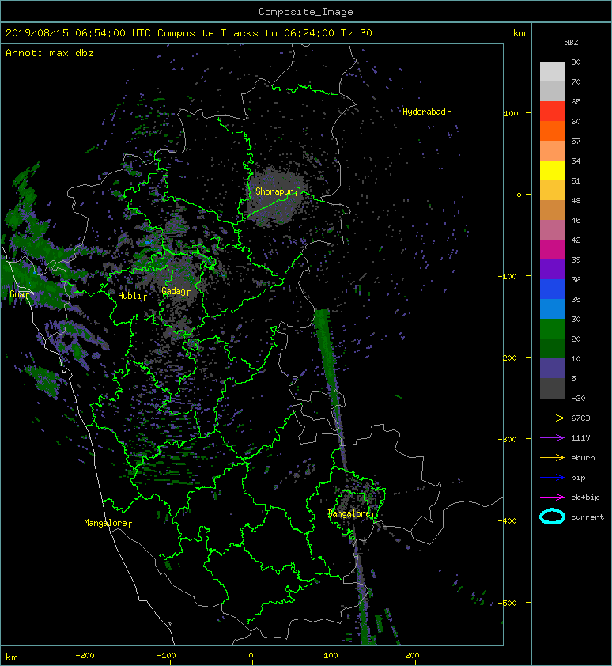
Task: Click the orange 60 dBZ color swatch
Action: (552, 131)
